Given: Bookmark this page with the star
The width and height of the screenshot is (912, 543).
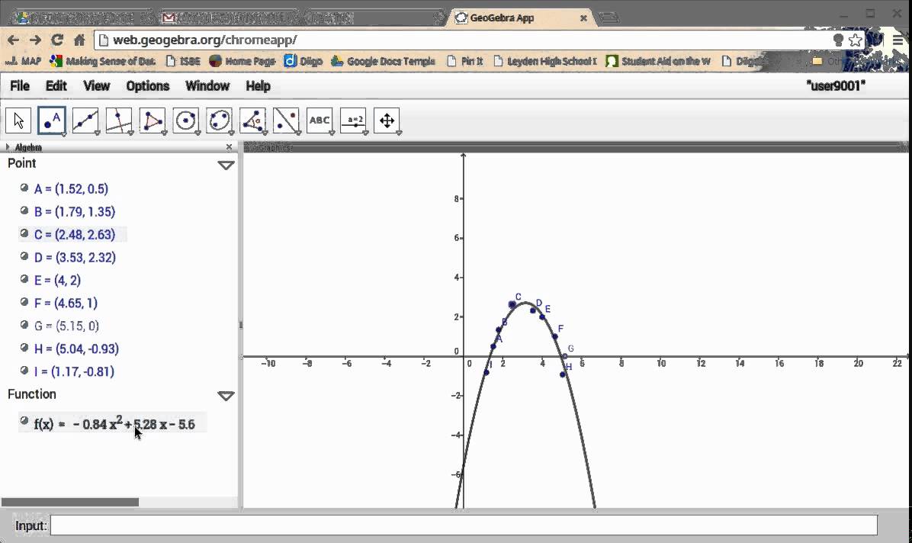Looking at the screenshot, I should (855, 40).
